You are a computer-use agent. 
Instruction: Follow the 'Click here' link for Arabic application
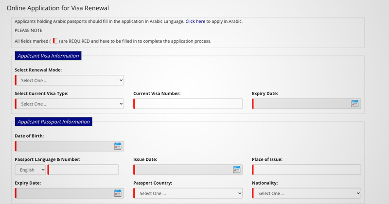point(195,22)
